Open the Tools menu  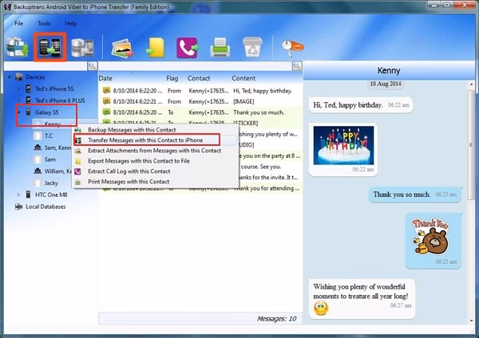(x=44, y=23)
